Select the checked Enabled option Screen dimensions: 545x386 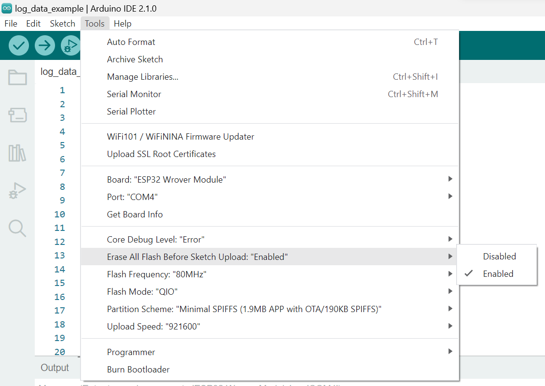pyautogui.click(x=497, y=273)
